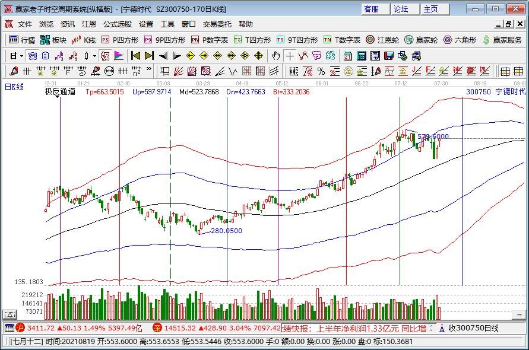Toggle the split grid layout button
The width and height of the screenshot is (529, 350).
(x=504, y=71)
